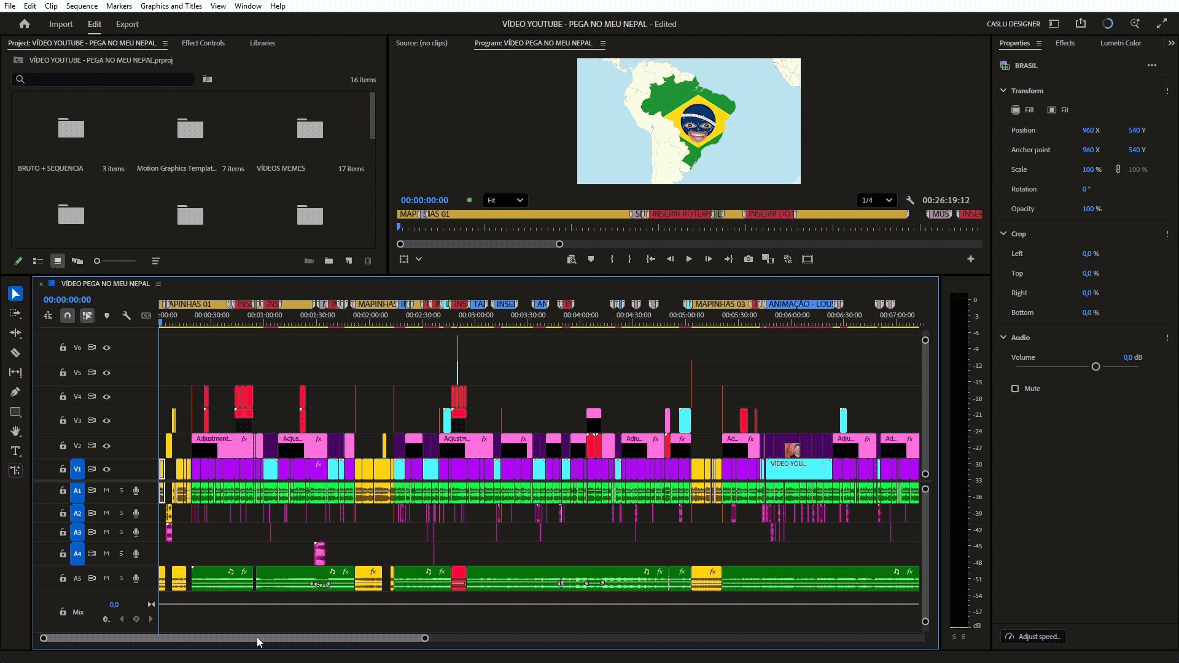Screen dimensions: 1179x663
Task: Click New Bin folder icon
Action: pyautogui.click(x=329, y=261)
